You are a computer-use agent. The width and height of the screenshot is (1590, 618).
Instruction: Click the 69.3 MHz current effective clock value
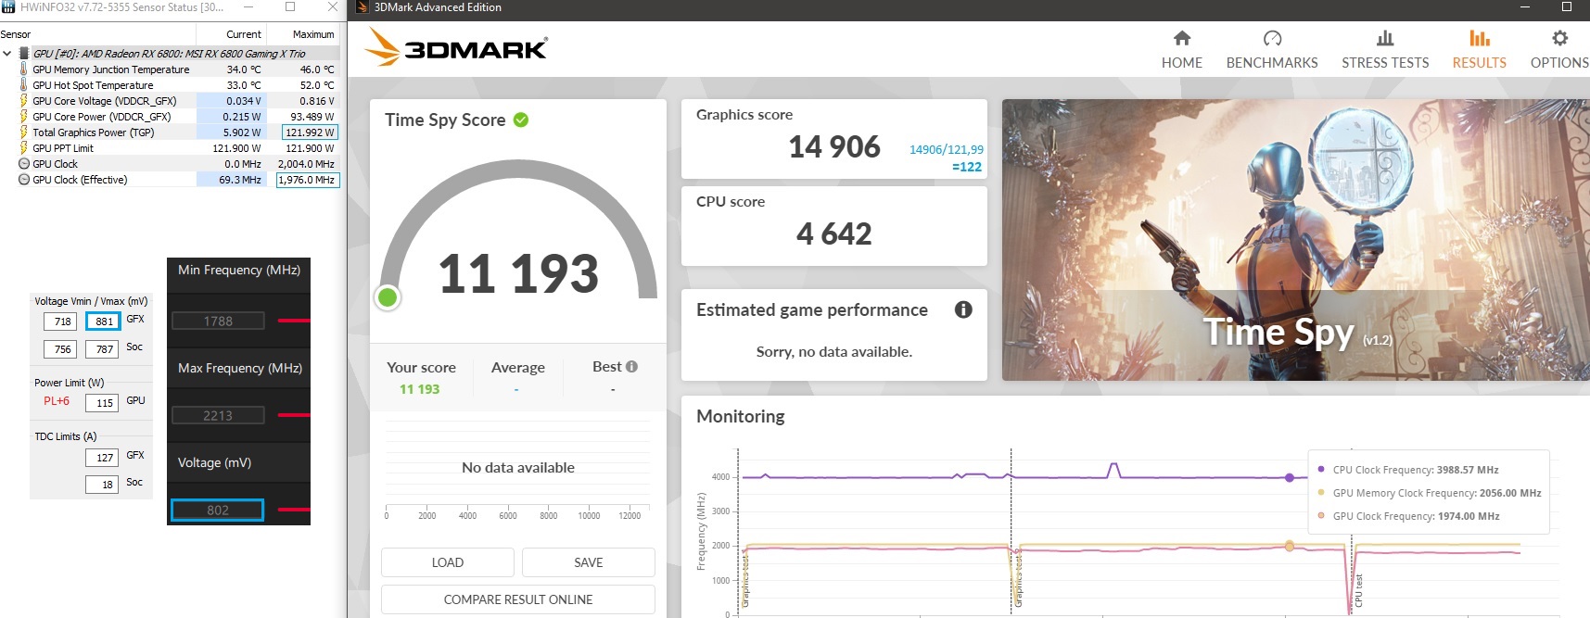pos(240,180)
